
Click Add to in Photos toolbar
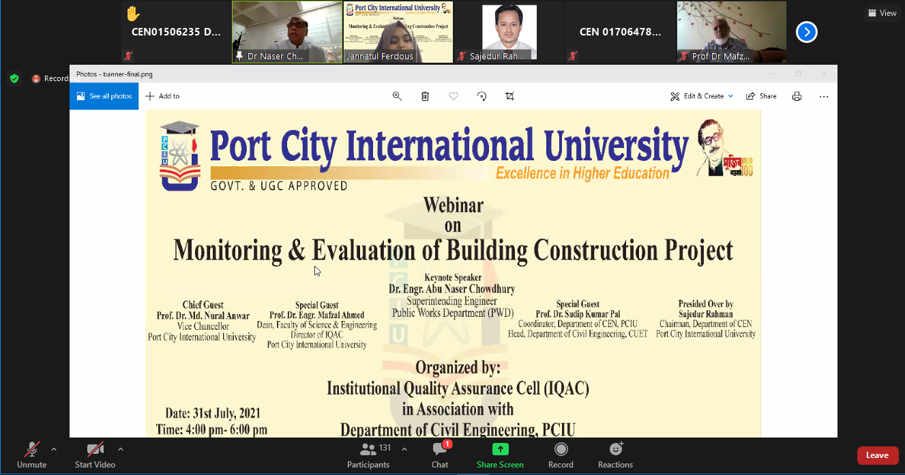162,96
